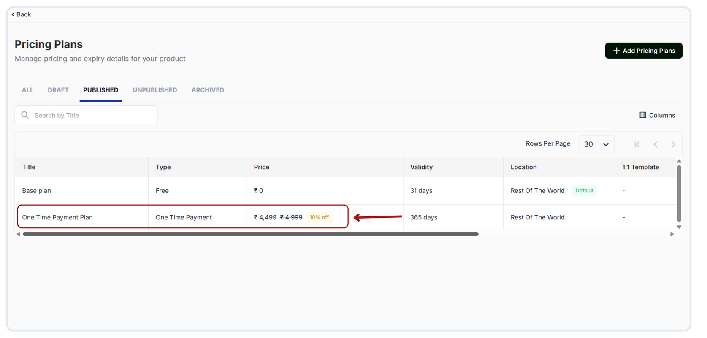Click the 1:1 Template column header
707x338 pixels.
tap(640, 167)
